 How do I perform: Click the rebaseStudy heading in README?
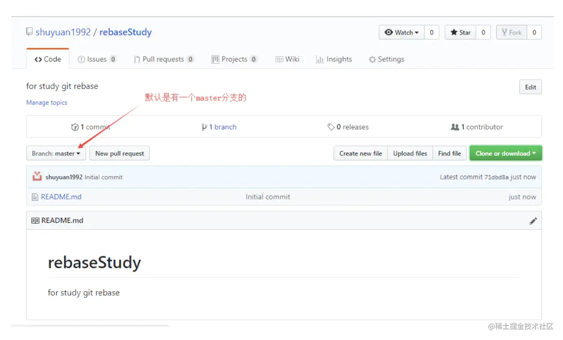tap(94, 263)
